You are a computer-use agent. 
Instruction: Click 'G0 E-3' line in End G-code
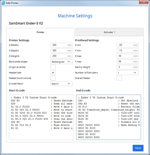pyautogui.click(x=82, y=107)
